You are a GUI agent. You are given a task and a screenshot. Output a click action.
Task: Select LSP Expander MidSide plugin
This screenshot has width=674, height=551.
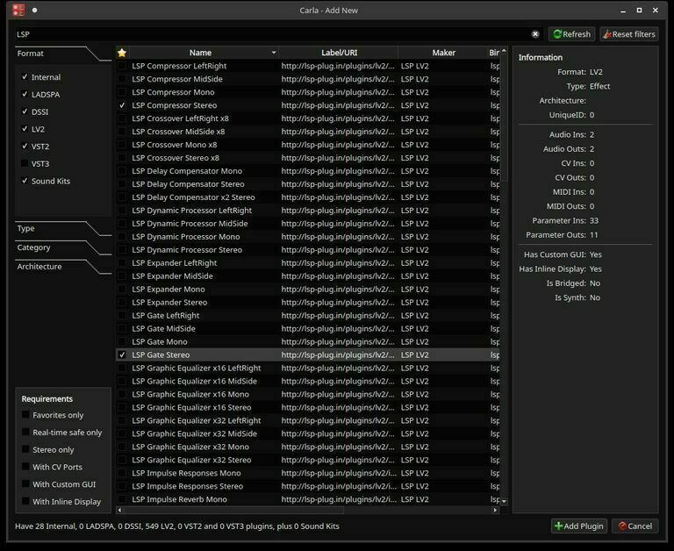click(x=308, y=275)
